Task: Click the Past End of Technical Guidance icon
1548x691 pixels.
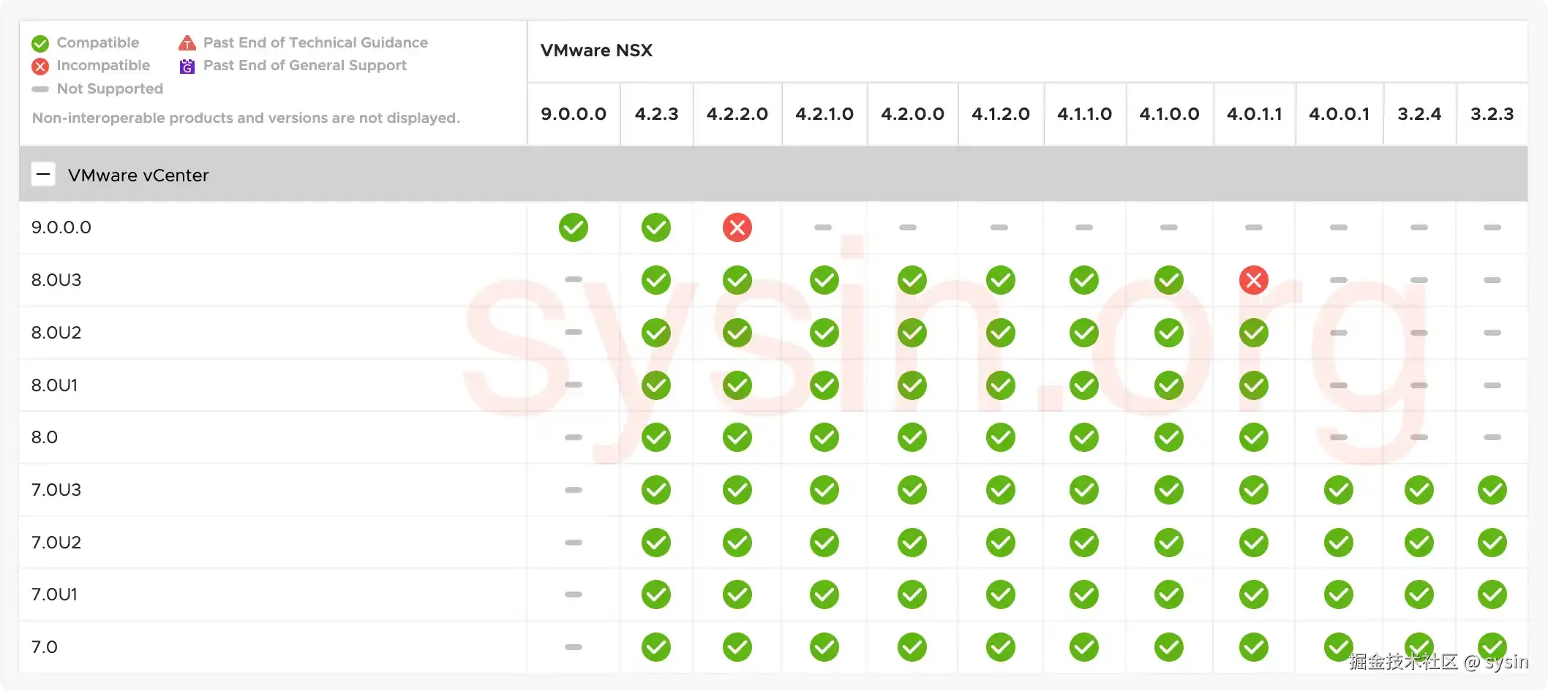Action: click(187, 43)
